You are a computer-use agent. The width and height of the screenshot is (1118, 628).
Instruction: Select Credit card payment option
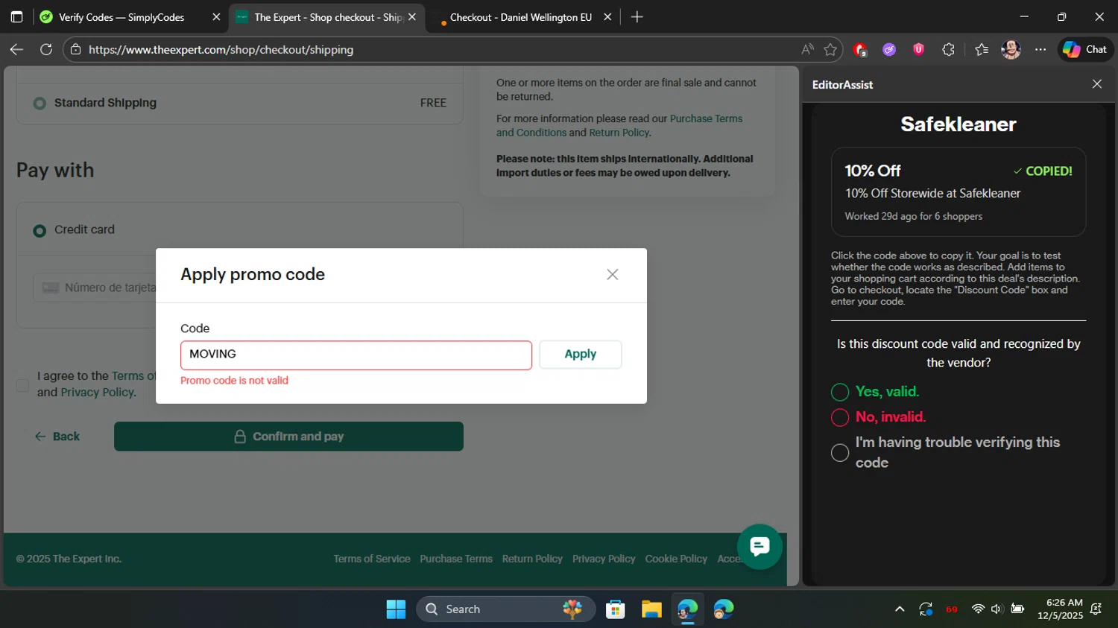pos(40,230)
